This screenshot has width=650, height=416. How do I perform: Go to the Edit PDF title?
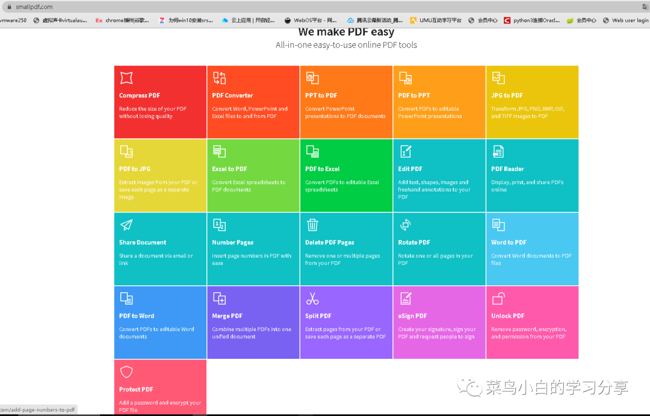pos(410,169)
